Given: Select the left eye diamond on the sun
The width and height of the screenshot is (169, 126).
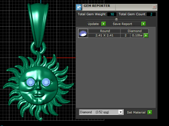Looking at the screenshot, I should point(30,82).
